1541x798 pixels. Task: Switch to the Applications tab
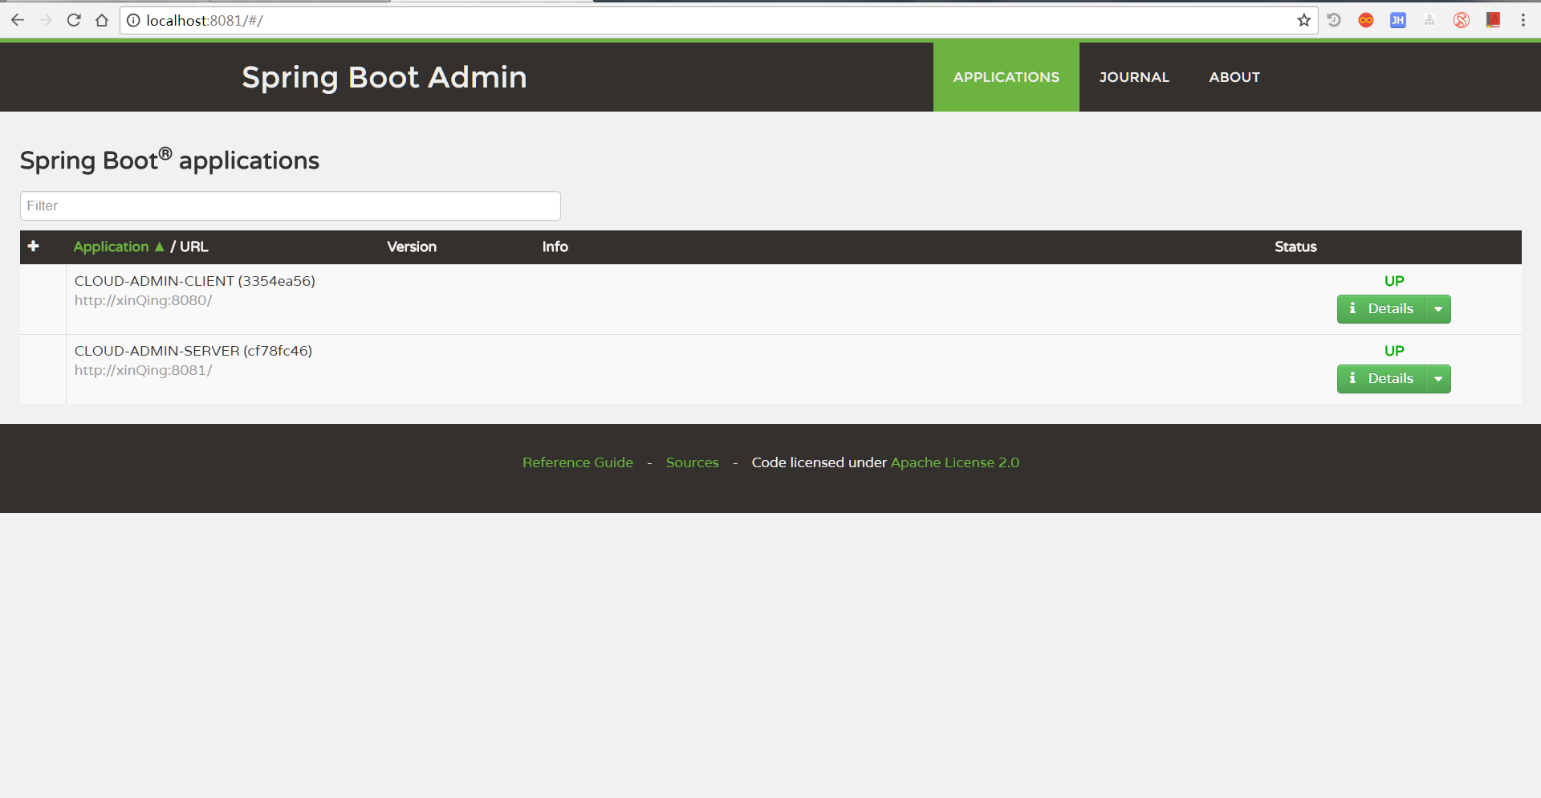[1006, 77]
